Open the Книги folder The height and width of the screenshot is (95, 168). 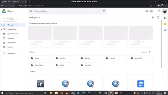coord(40,58)
